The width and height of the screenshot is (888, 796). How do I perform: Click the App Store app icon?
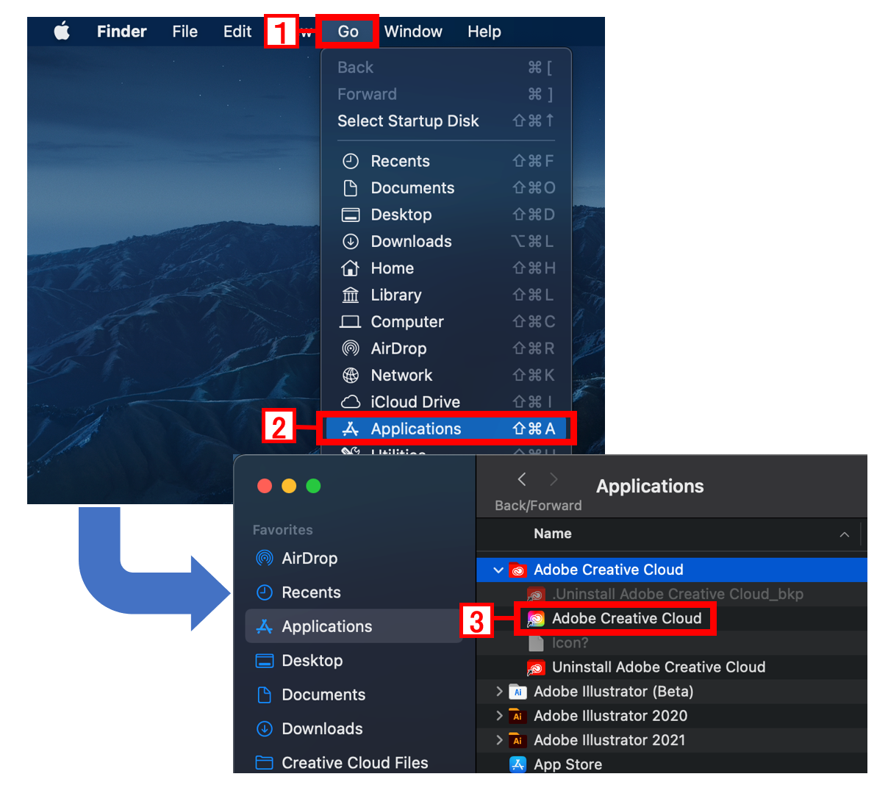[518, 764]
